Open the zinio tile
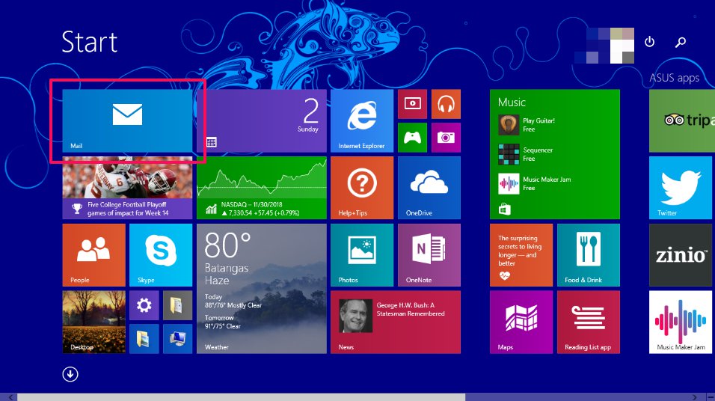This screenshot has height=401, width=715. point(681,255)
